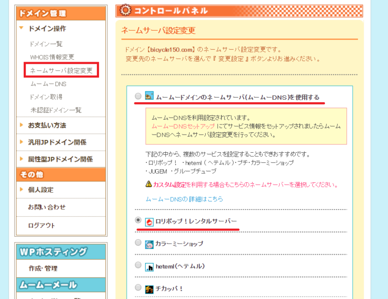Click the gear icon in the control panel header

pyautogui.click(x=125, y=10)
